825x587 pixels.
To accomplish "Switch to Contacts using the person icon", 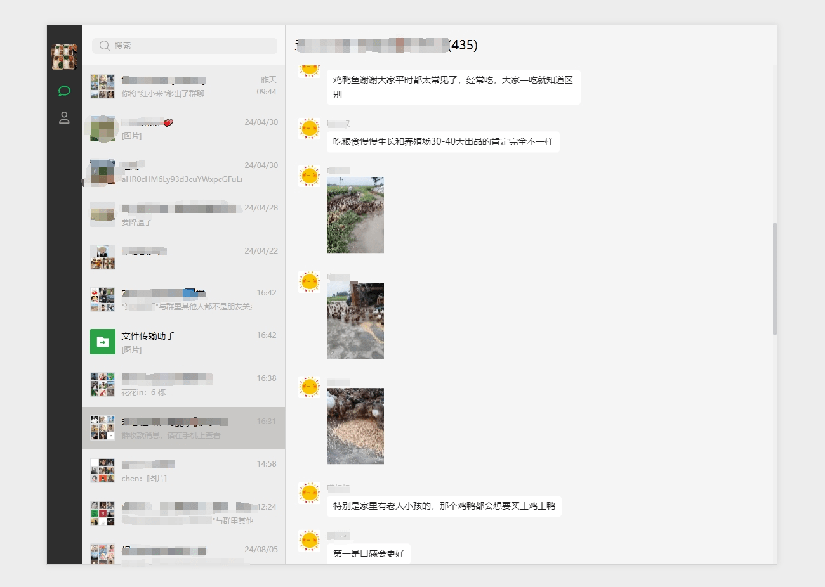I will pyautogui.click(x=63, y=117).
